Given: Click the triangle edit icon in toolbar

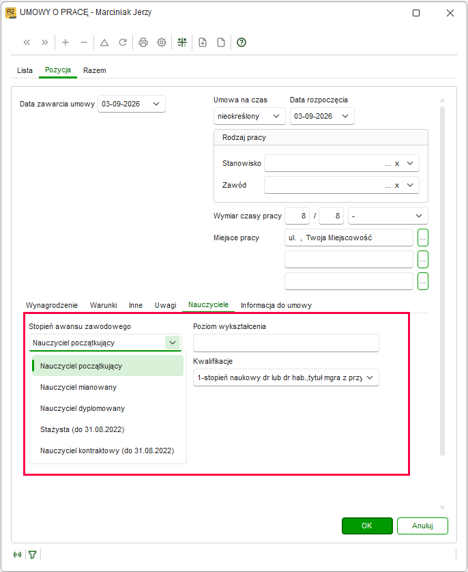Looking at the screenshot, I should [104, 42].
